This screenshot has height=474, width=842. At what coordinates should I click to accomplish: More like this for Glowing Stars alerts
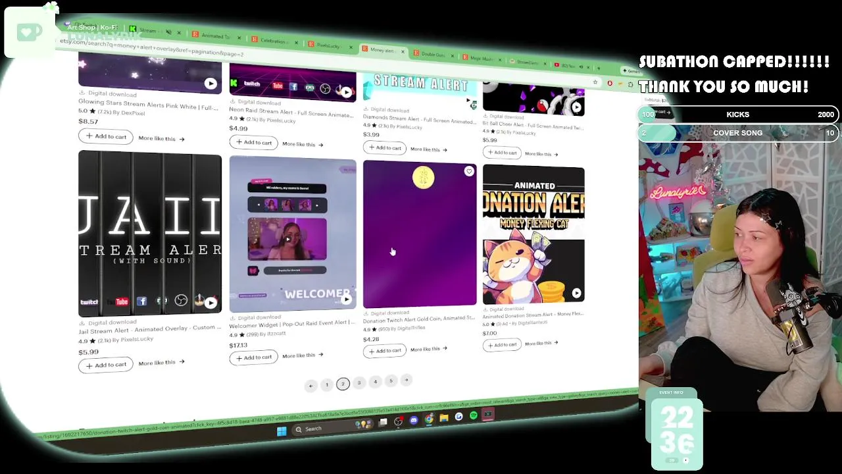[161, 138]
